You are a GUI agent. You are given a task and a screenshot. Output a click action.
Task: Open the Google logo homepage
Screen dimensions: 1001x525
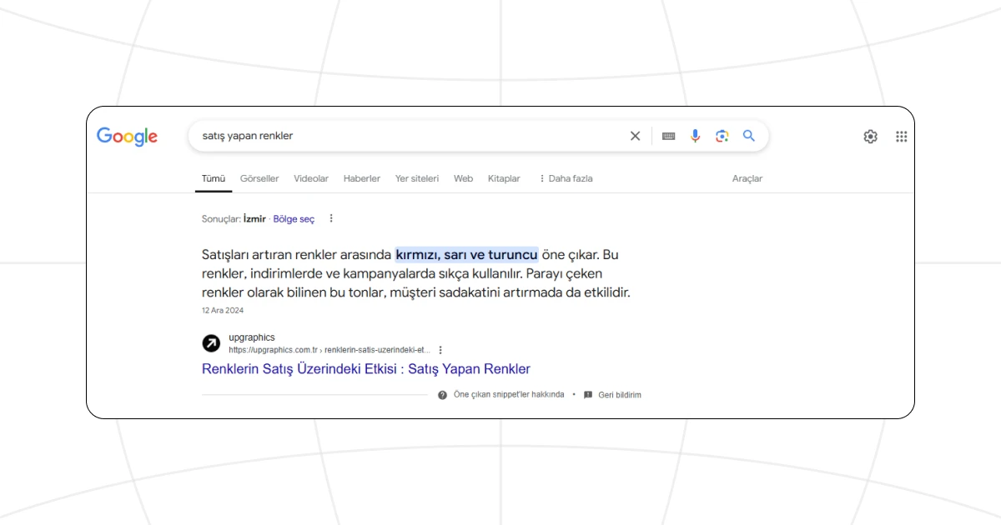pos(127,137)
